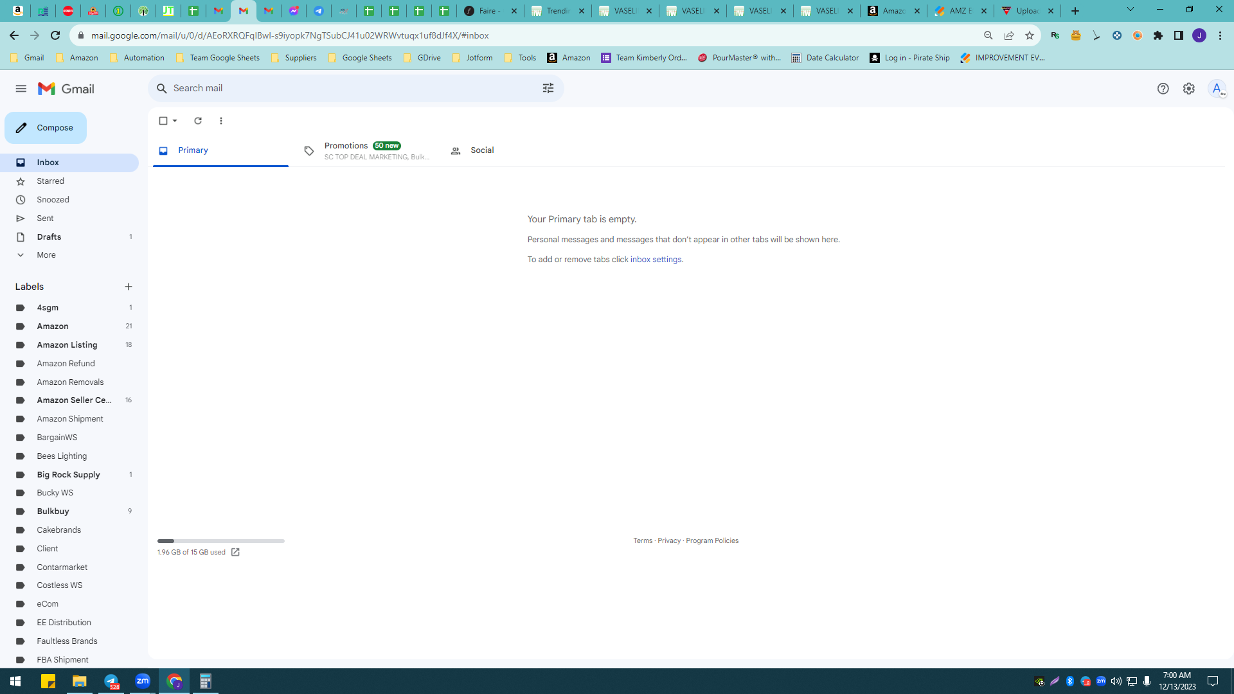Screen dimensions: 1234x694
Task: Zoom page using the address bar magnifier
Action: 988,35
